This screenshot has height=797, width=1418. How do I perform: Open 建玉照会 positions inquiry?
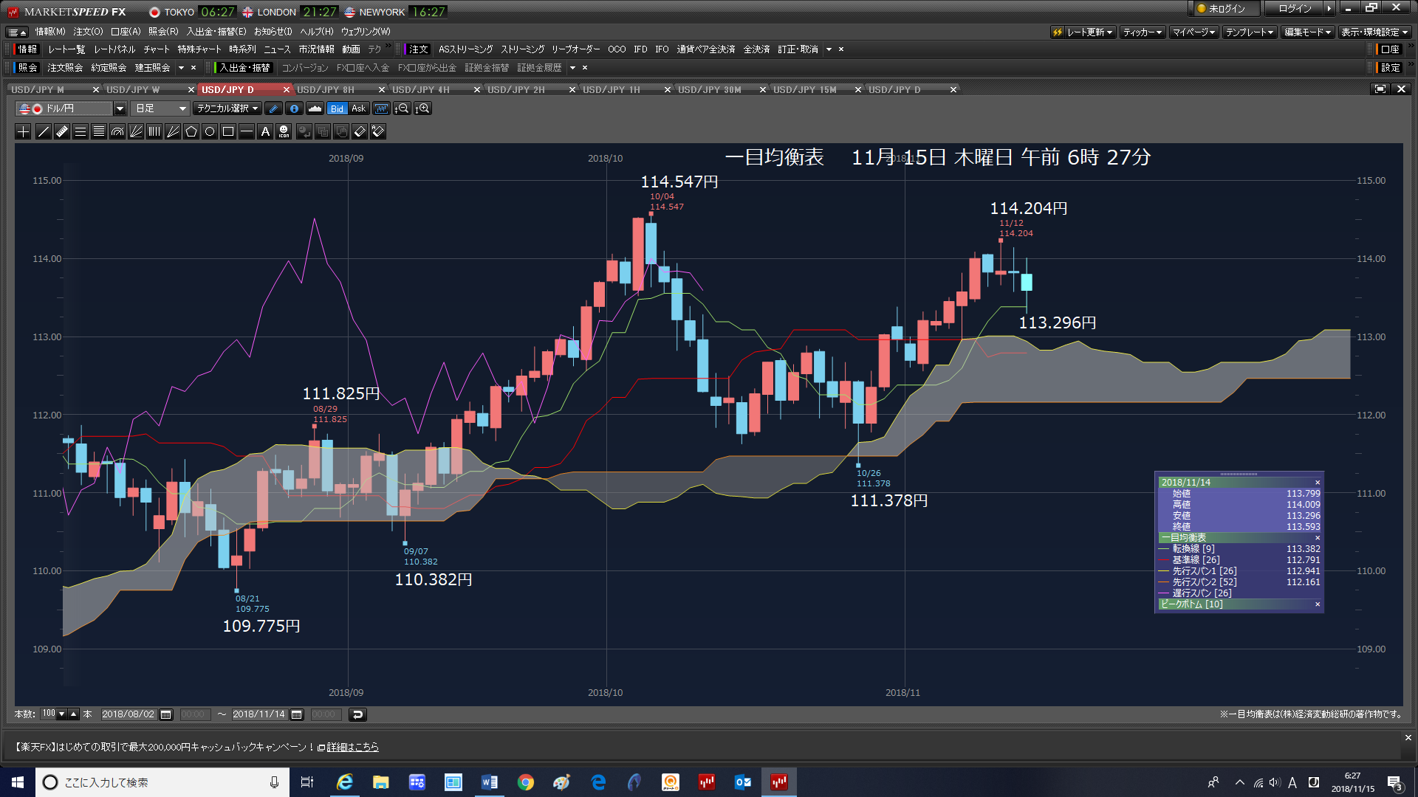click(x=152, y=68)
